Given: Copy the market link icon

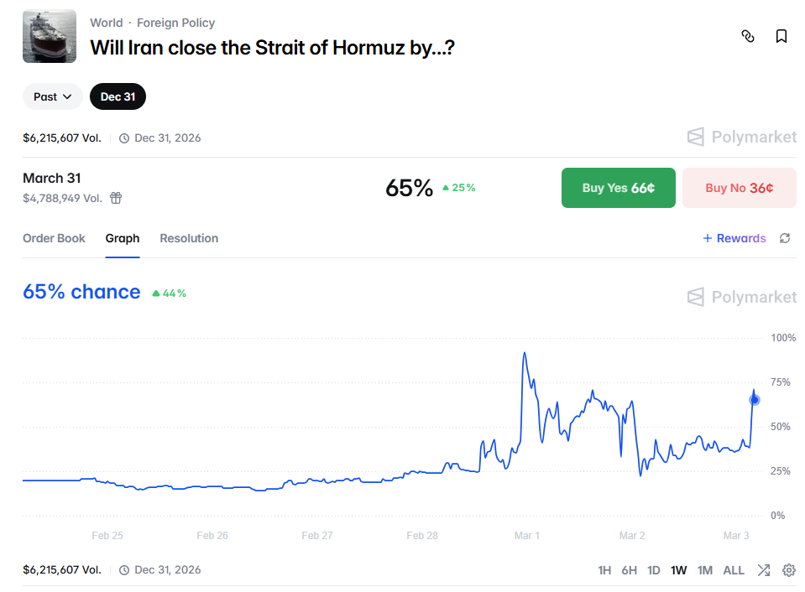Looking at the screenshot, I should (x=748, y=36).
